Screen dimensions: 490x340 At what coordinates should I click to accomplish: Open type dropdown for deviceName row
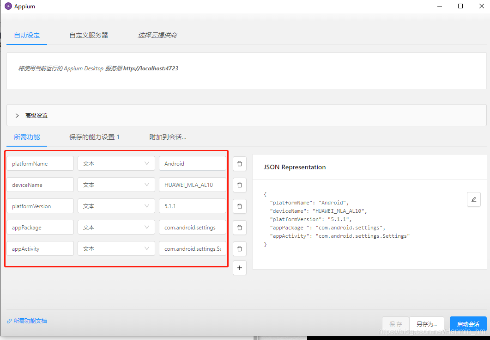click(116, 185)
